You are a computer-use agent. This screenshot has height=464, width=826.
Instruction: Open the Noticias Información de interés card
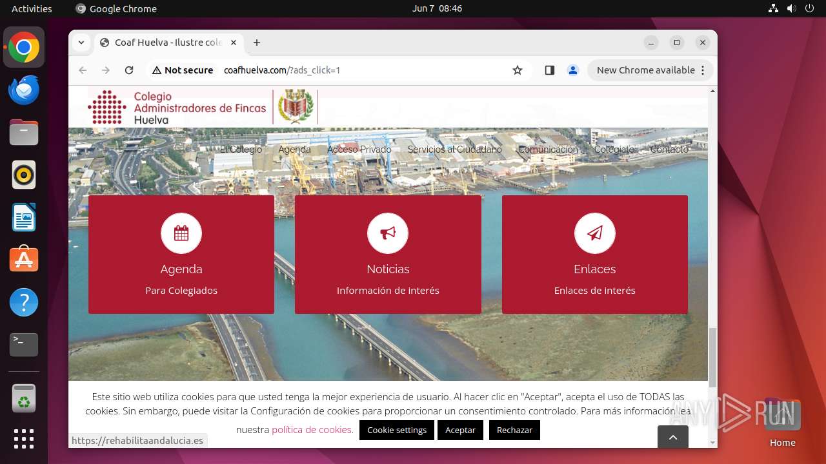[388, 255]
